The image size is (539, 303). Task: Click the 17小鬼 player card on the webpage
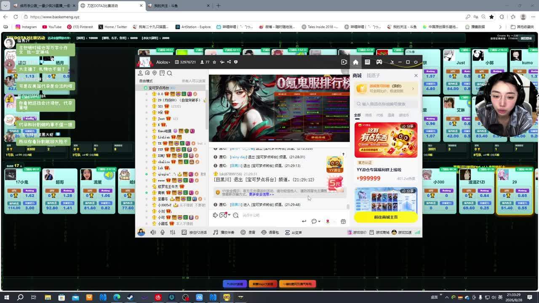point(22,191)
